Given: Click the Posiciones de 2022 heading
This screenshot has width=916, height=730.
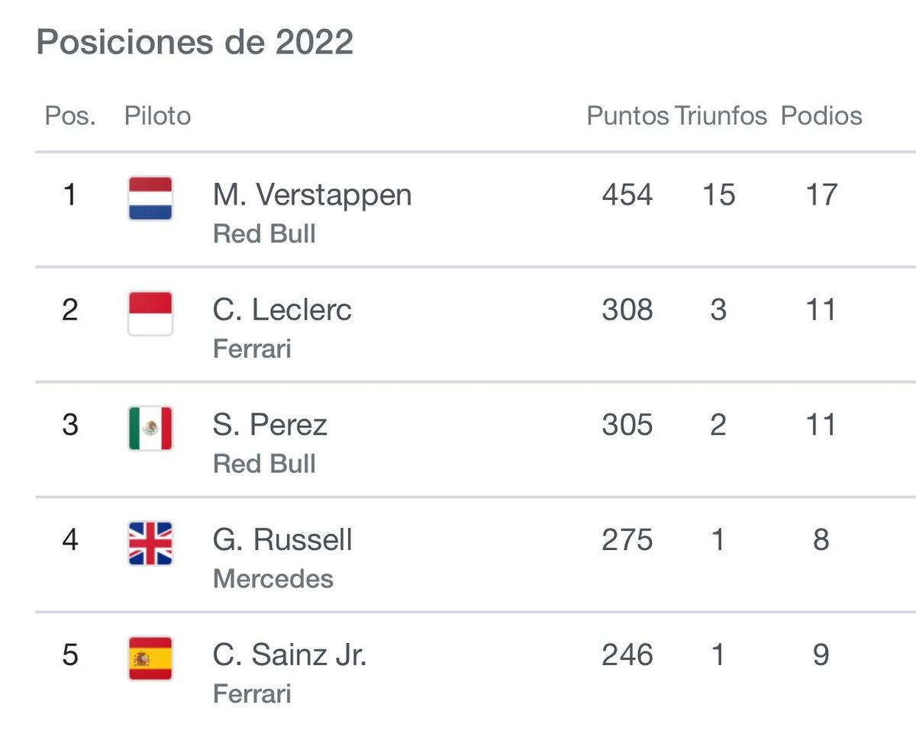Looking at the screenshot, I should click(195, 42).
